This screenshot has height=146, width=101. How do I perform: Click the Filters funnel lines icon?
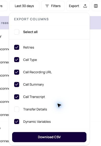pos(47,6)
